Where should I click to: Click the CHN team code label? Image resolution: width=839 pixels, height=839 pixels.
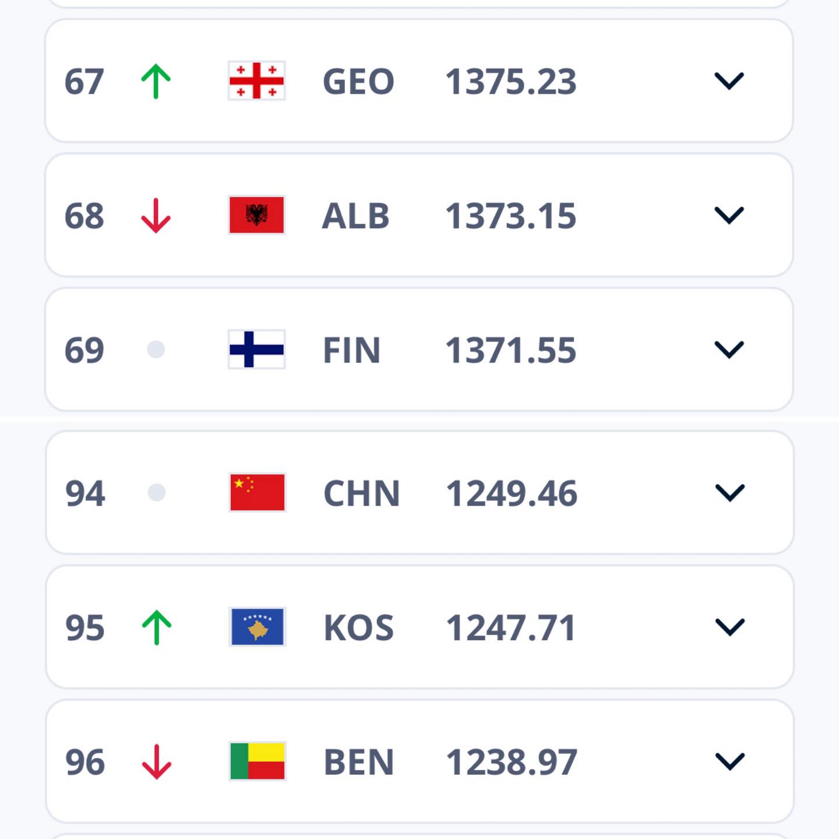click(x=361, y=493)
